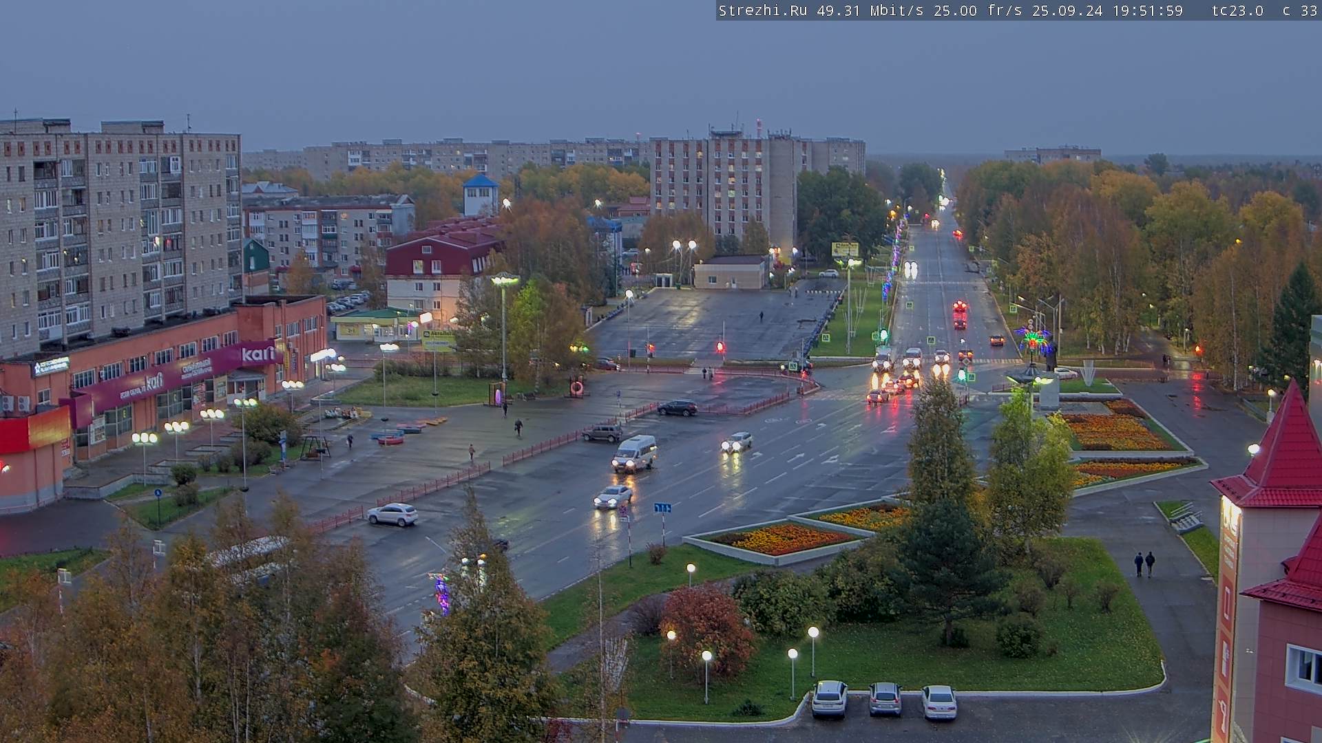The image size is (1322, 743).
Task: Select the 25.09.24 date stamp
Action: (1067, 11)
